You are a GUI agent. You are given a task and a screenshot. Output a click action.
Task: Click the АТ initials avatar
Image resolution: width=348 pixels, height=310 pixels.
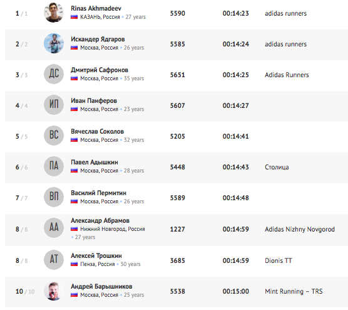54,259
